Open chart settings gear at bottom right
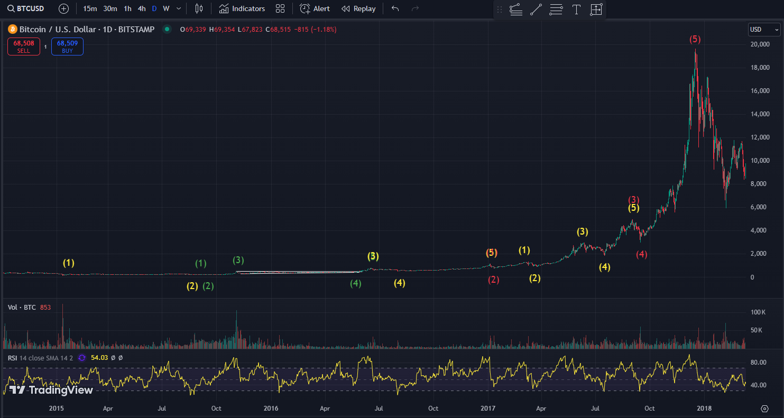784x418 pixels. (x=764, y=408)
